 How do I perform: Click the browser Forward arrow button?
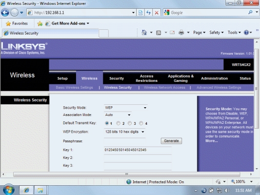click(x=15, y=13)
